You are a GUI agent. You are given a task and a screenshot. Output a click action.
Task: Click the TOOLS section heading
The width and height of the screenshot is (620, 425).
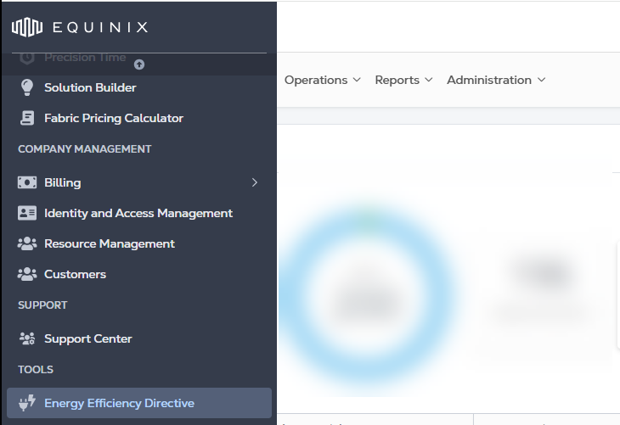coord(36,369)
